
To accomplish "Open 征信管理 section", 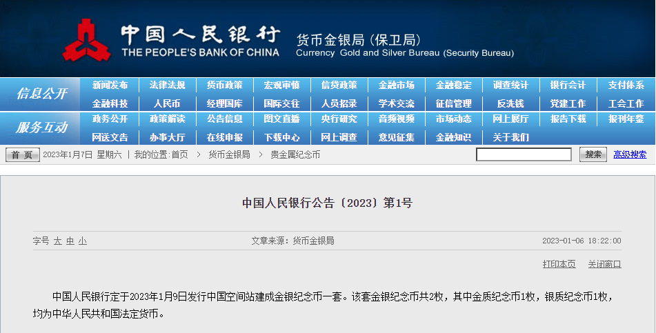I will tap(453, 103).
